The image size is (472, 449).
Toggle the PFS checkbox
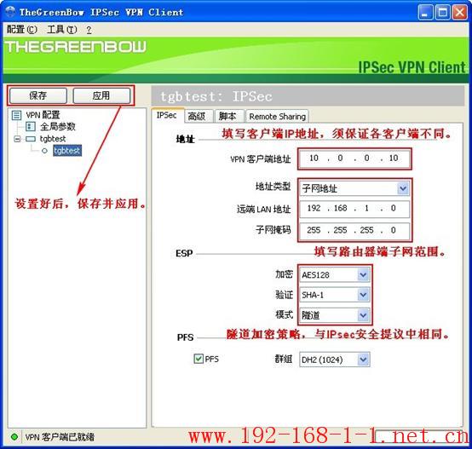(199, 359)
